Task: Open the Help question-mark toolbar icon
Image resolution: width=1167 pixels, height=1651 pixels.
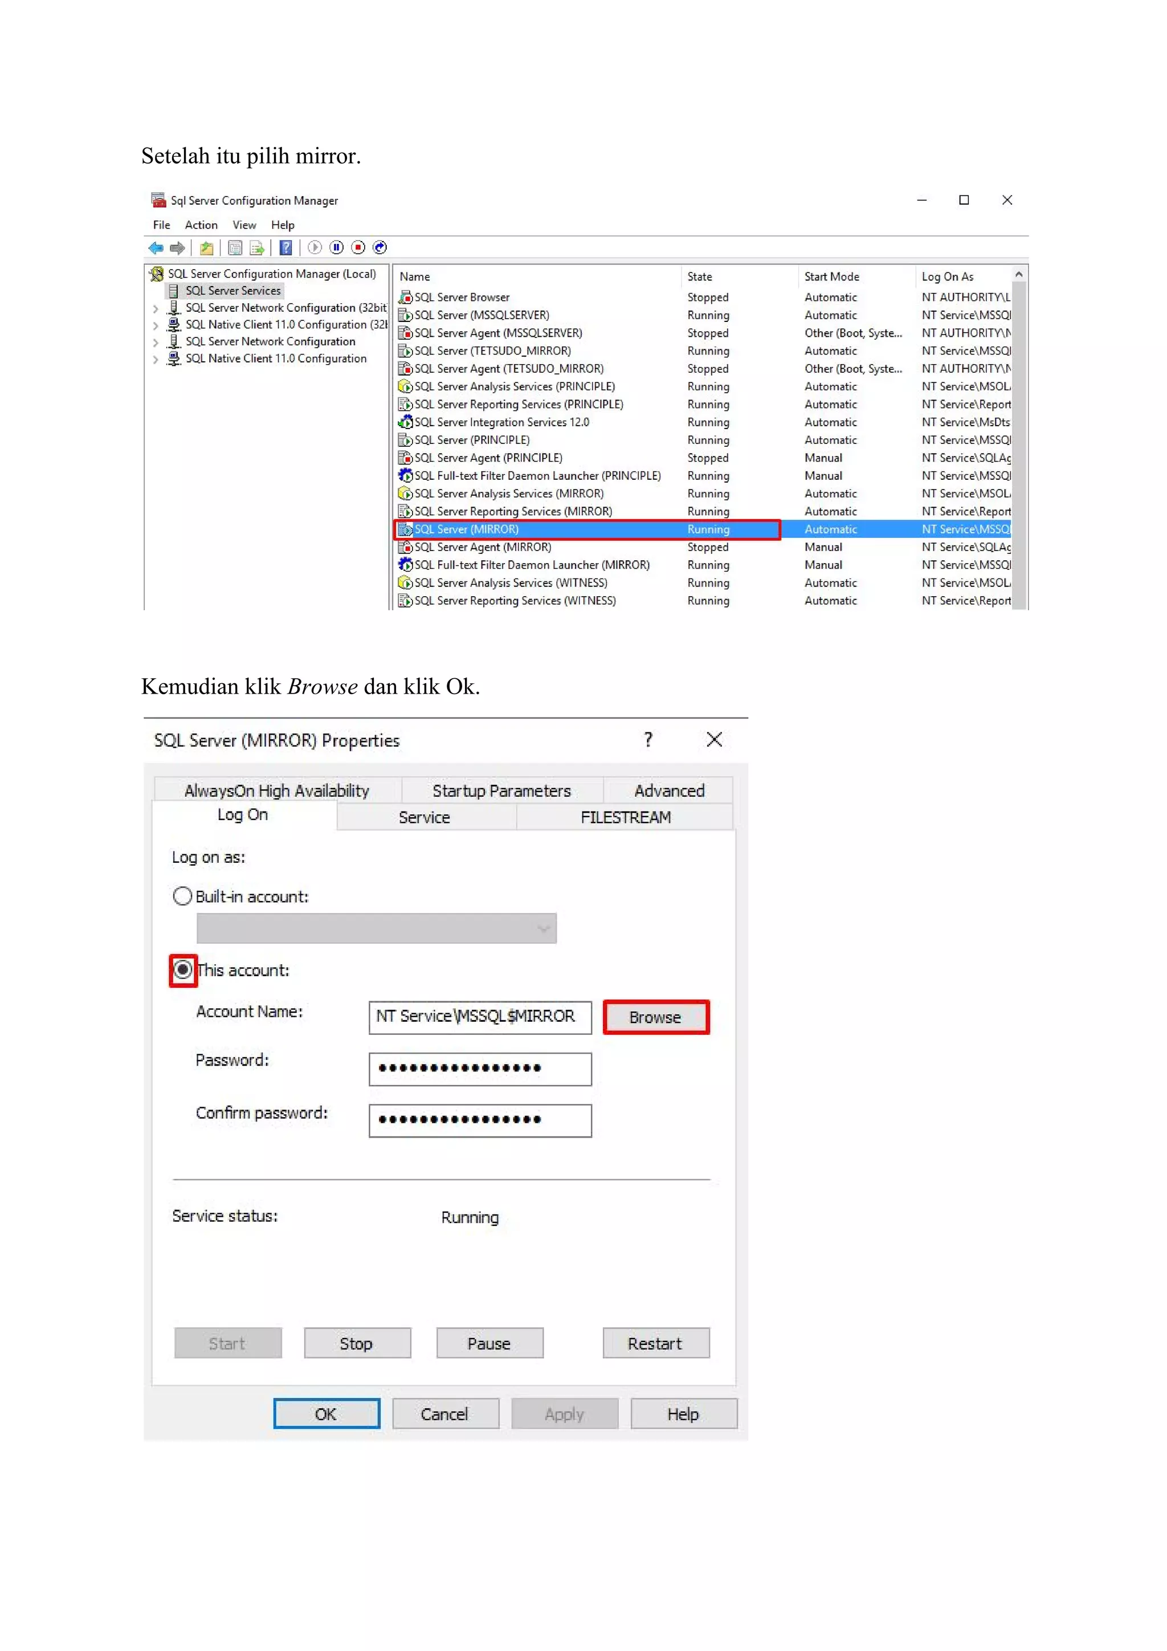Action: pos(286,248)
